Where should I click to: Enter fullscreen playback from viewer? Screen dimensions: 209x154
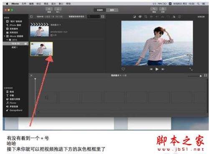coord(191,69)
